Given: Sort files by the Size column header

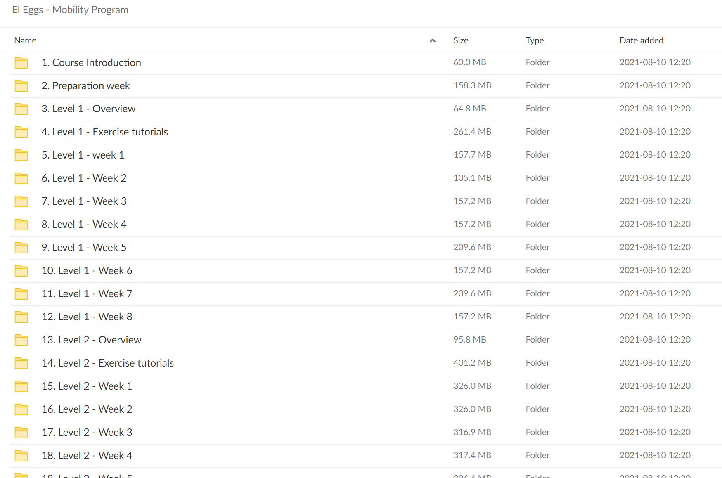Looking at the screenshot, I should 461,40.
